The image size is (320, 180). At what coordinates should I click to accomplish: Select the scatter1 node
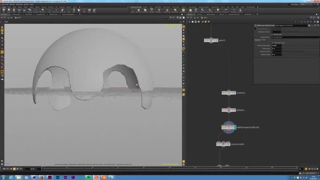coord(229,93)
